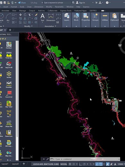Open the Contour tool in the palette

coord(9,45)
